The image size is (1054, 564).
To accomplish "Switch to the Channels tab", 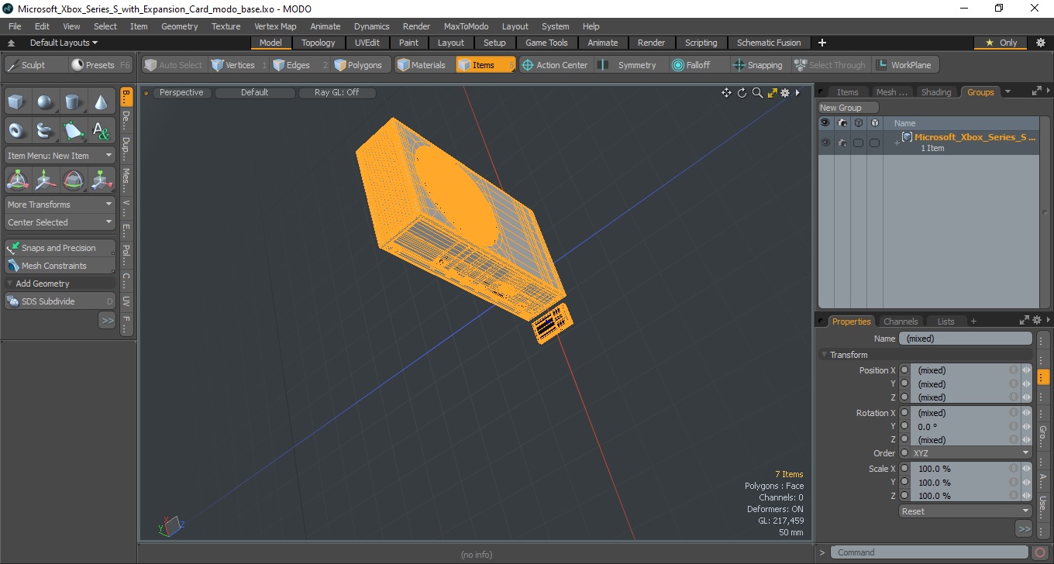I will 901,321.
